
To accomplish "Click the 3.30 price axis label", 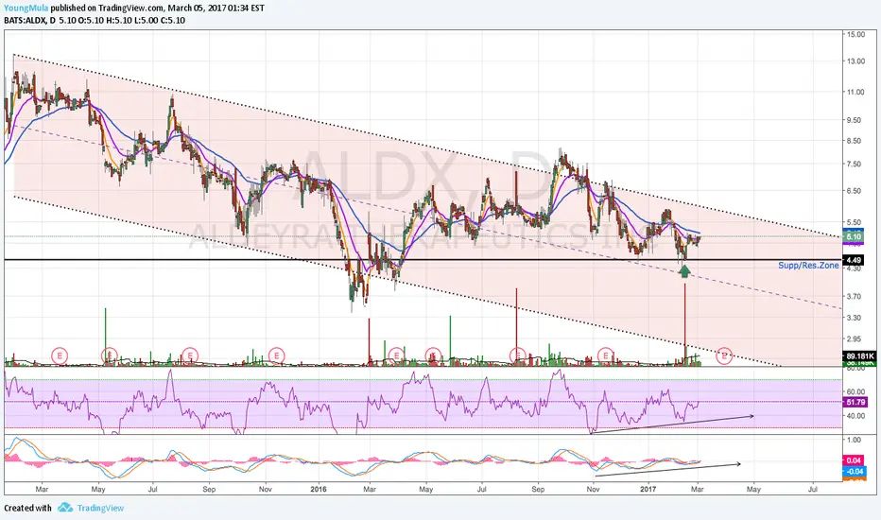I will coord(854,317).
